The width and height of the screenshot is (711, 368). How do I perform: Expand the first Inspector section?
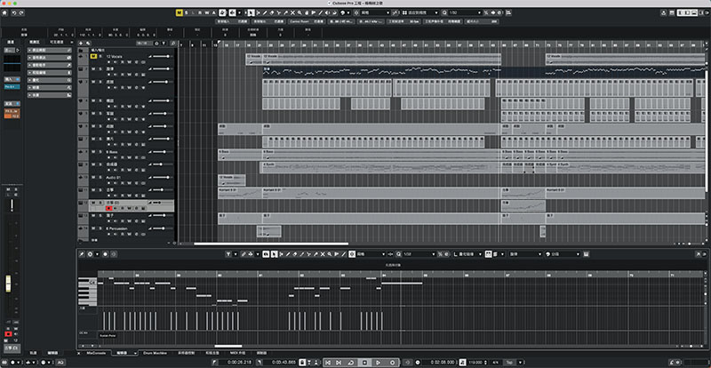[50, 50]
